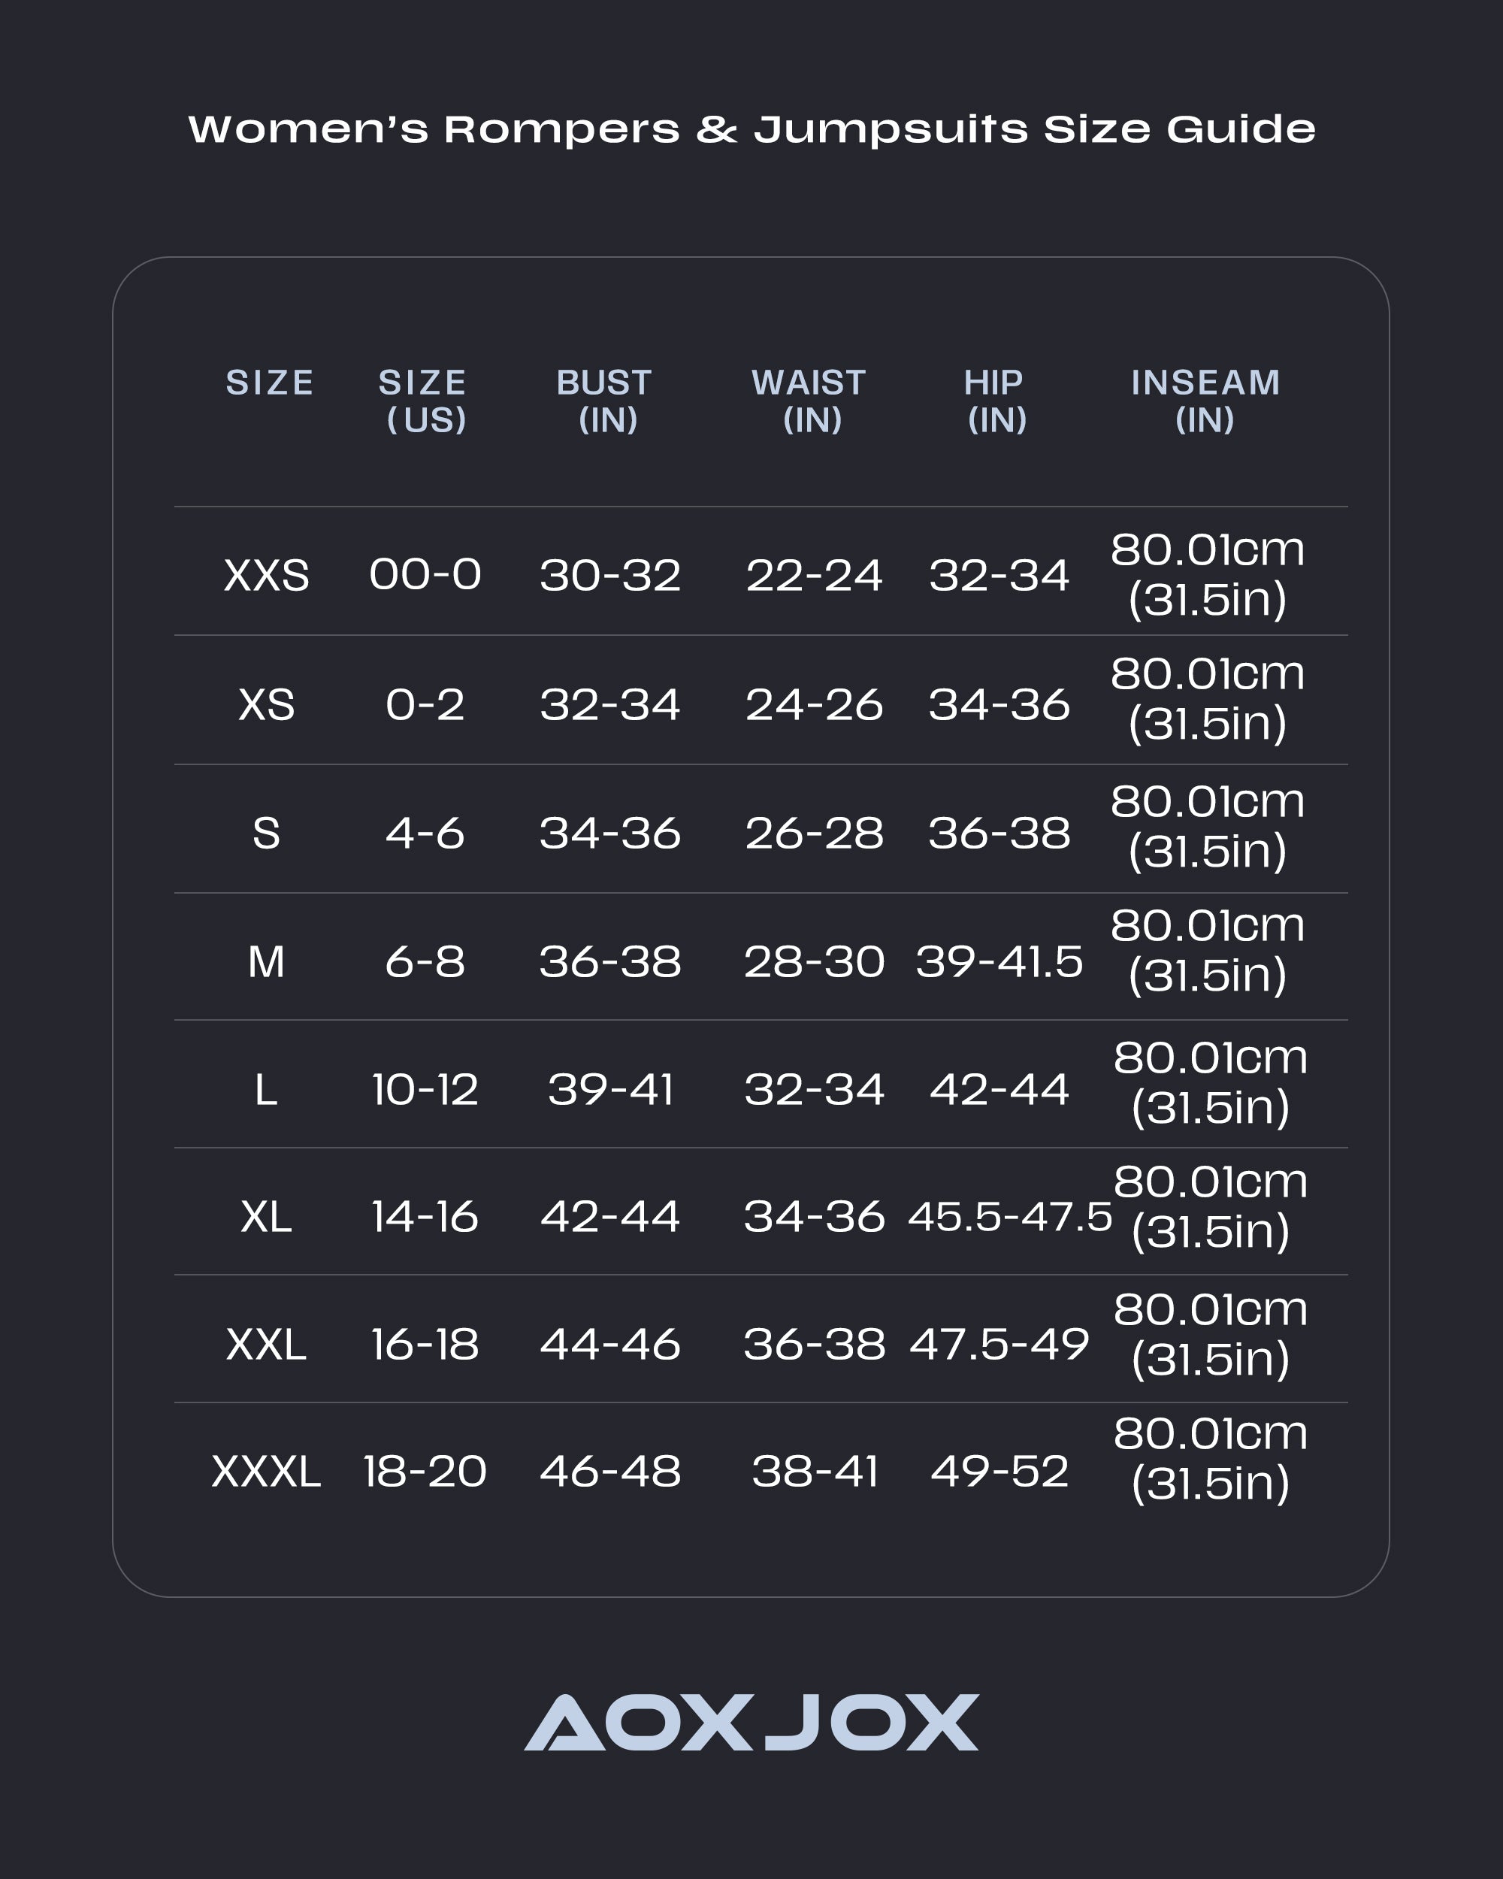Click the 47.5-49 hip measurement cell
This screenshot has width=1503, height=1879.
tap(999, 1344)
